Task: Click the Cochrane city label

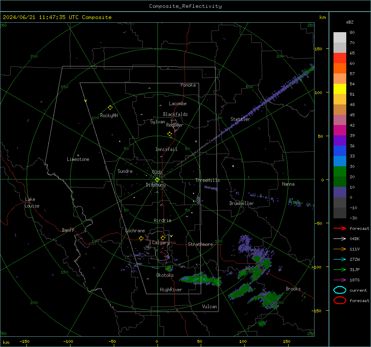Action: point(135,231)
